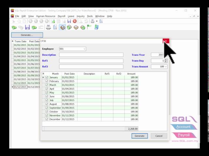Open the print icon's small dropdown arrow

[x=97, y=21]
